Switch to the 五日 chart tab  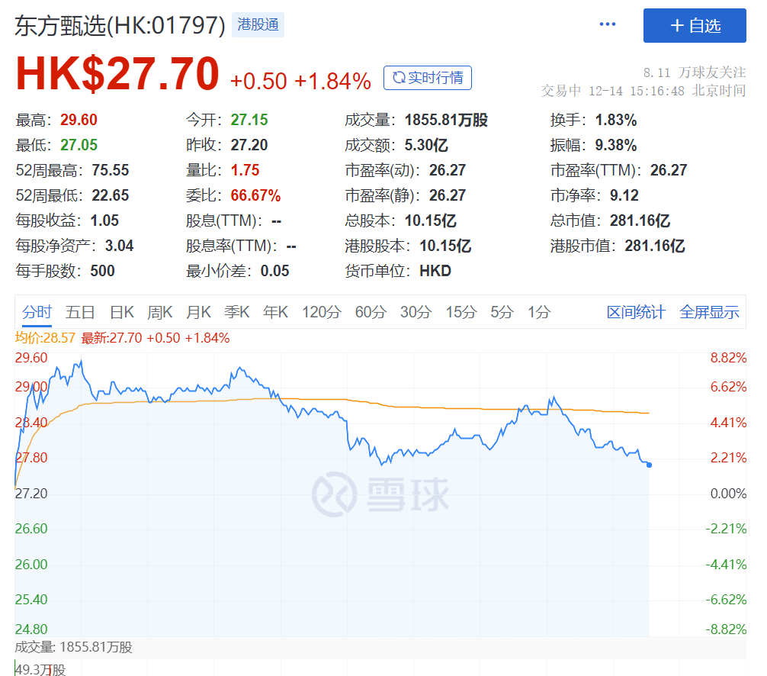tap(80, 312)
